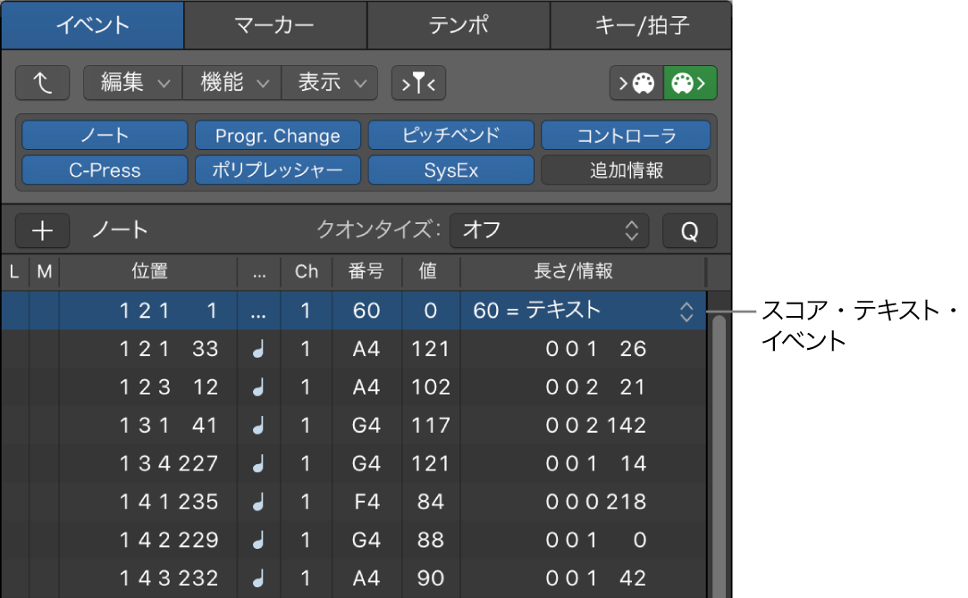Viewport: 968px width, 598px height.
Task: Click the green MIDI output plug icon
Action: [689, 82]
